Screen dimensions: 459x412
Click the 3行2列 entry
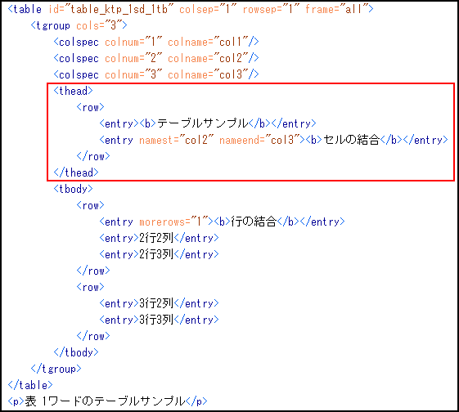[x=159, y=303]
